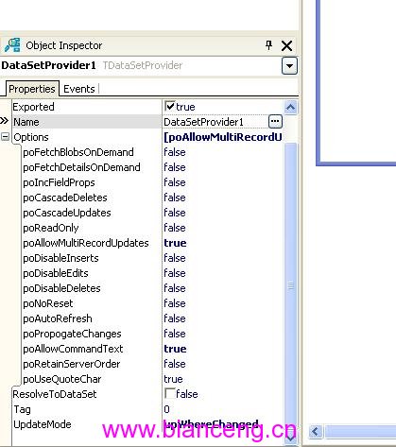Screen dimensions: 396x447
Task: Select poAutoRefresh property
Action: point(58,318)
